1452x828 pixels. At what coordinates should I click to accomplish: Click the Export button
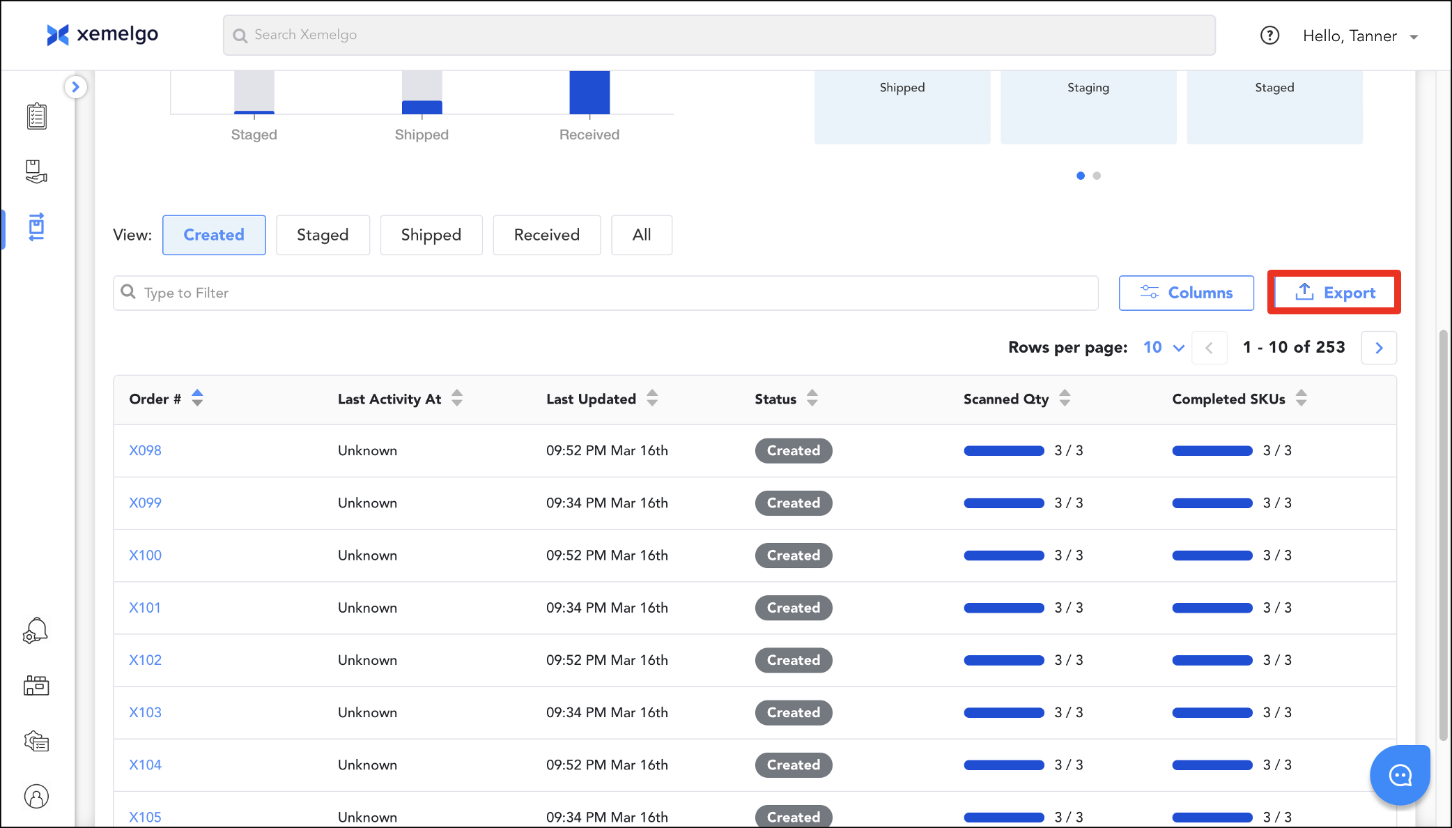(x=1334, y=293)
